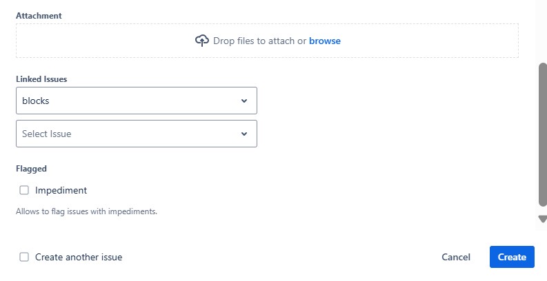547x281 pixels.
Task: Tick the Create another issue checkbox
Action: click(x=24, y=257)
